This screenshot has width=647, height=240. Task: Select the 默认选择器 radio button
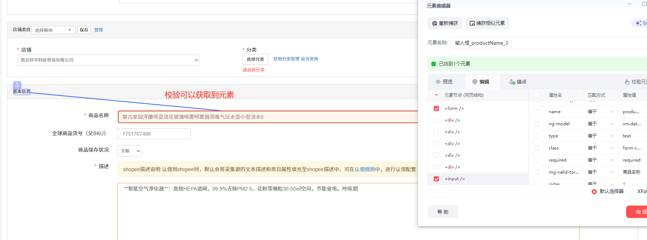594,192
